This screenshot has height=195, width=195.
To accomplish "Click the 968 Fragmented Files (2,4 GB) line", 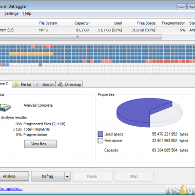I will point(41,124).
